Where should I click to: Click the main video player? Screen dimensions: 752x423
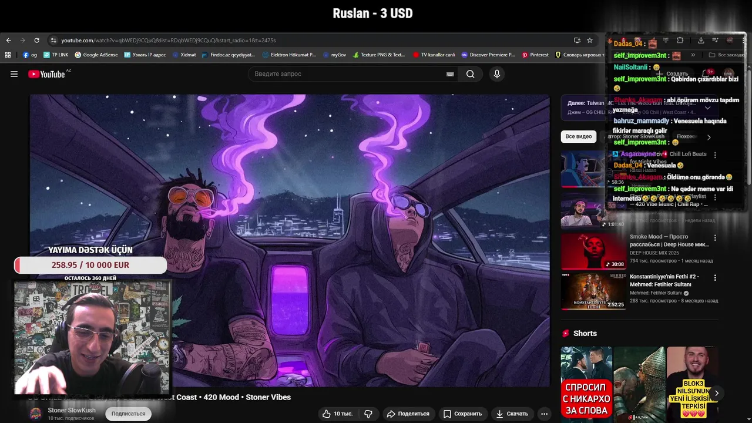[290, 240]
